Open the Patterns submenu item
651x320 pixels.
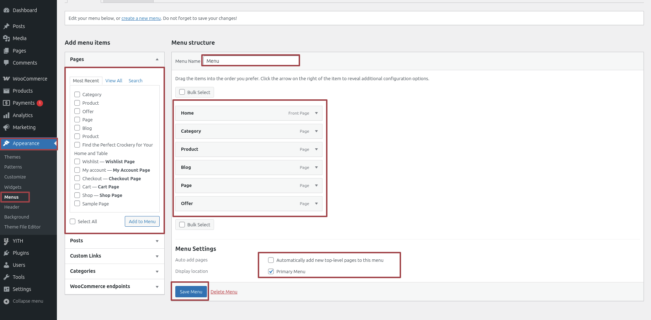tap(13, 167)
